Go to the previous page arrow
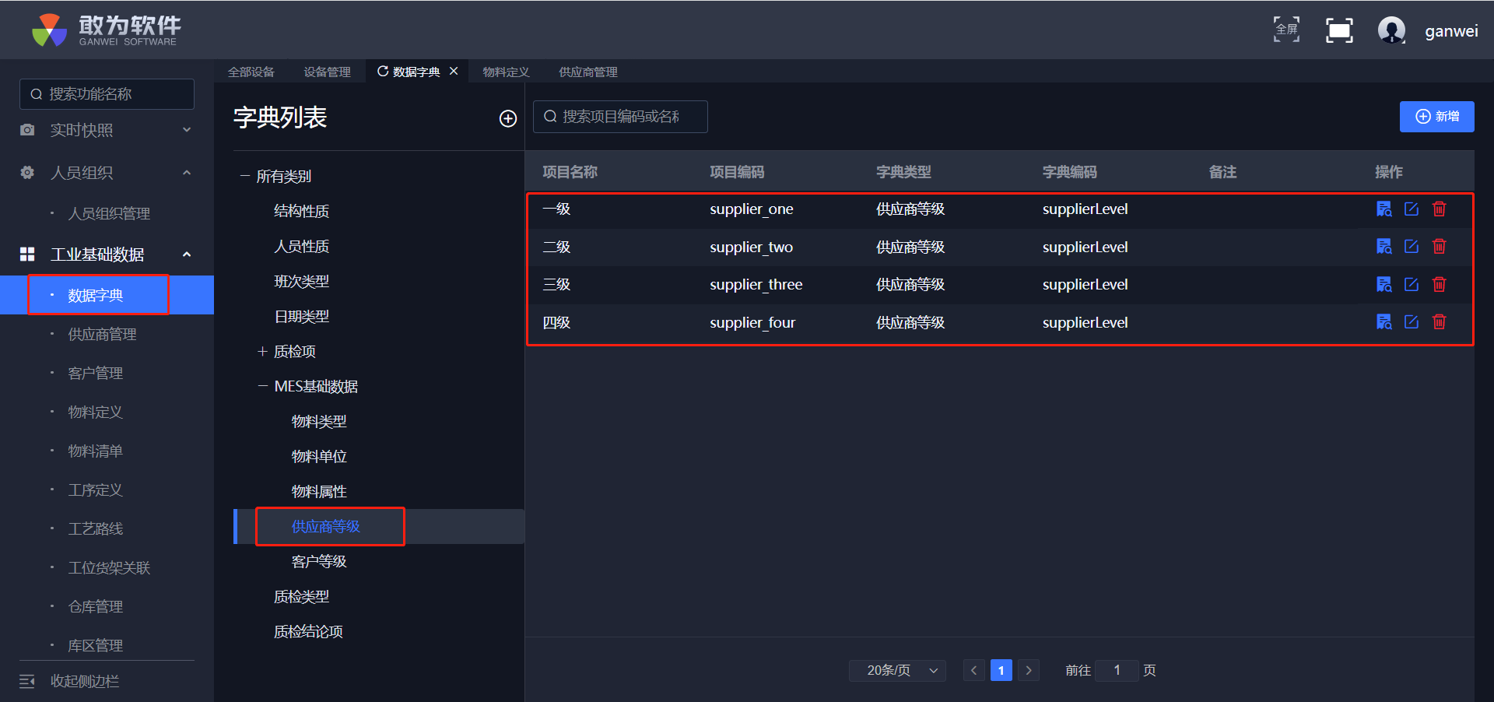1494x702 pixels. [x=973, y=670]
